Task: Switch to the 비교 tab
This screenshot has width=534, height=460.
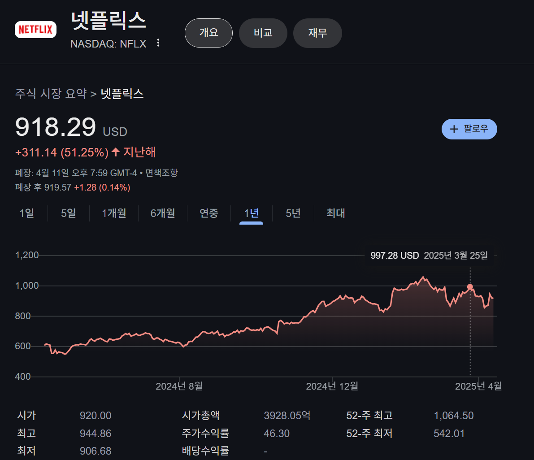Action: (x=263, y=33)
